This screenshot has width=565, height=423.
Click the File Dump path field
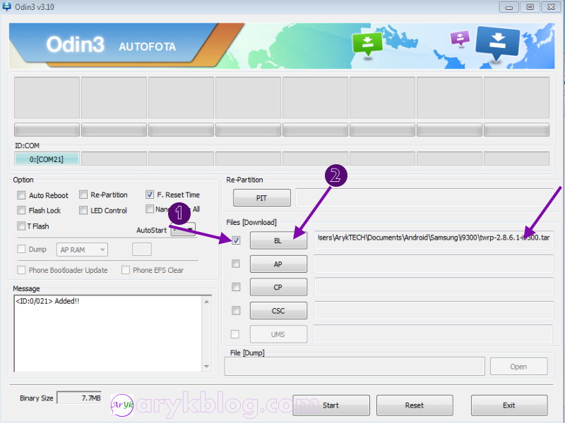coord(355,367)
